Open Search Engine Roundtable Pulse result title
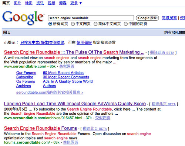 [x=74, y=52]
